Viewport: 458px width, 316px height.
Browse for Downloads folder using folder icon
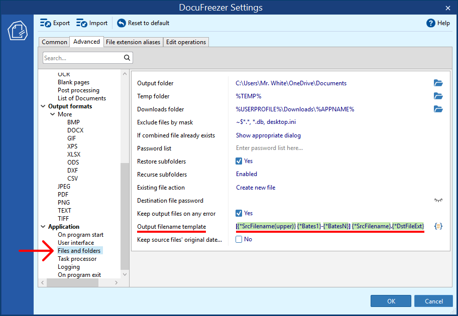click(438, 109)
